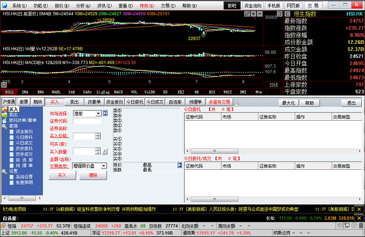Click the blue arrow icon beside market selector

(x=105, y=113)
